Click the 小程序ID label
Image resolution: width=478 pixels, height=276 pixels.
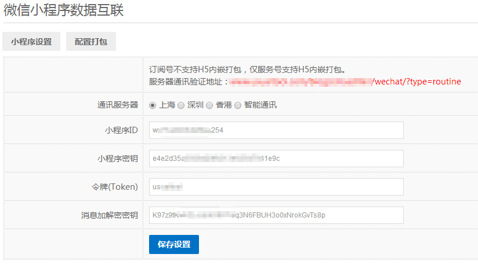[121, 130]
